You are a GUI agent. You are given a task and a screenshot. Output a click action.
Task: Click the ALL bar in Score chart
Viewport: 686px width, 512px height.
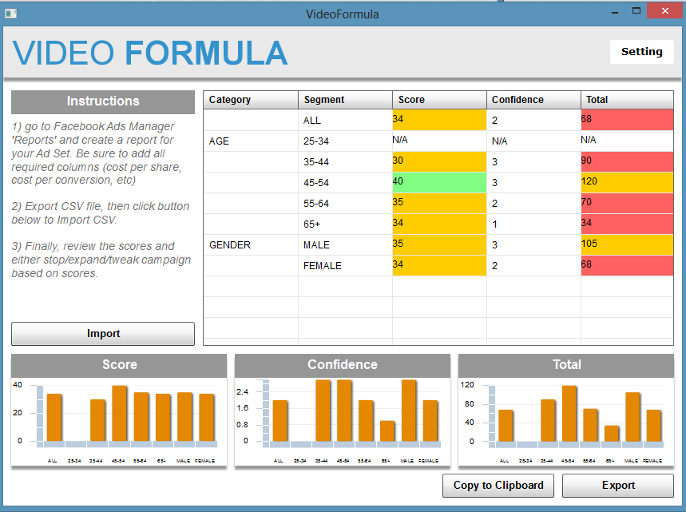(x=54, y=418)
